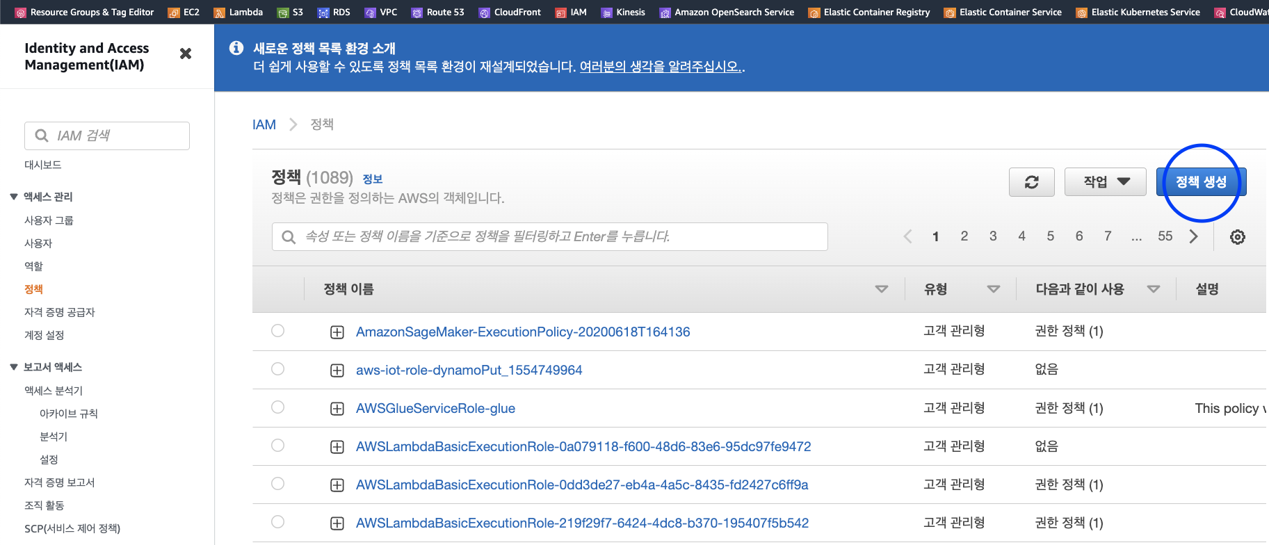
Task: Open 자격 증명 보고서 in sidebar
Action: coord(60,482)
